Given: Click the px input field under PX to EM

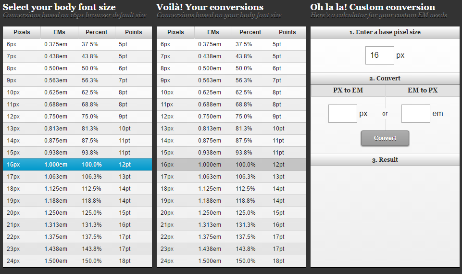Looking at the screenshot, I should click(343, 114).
